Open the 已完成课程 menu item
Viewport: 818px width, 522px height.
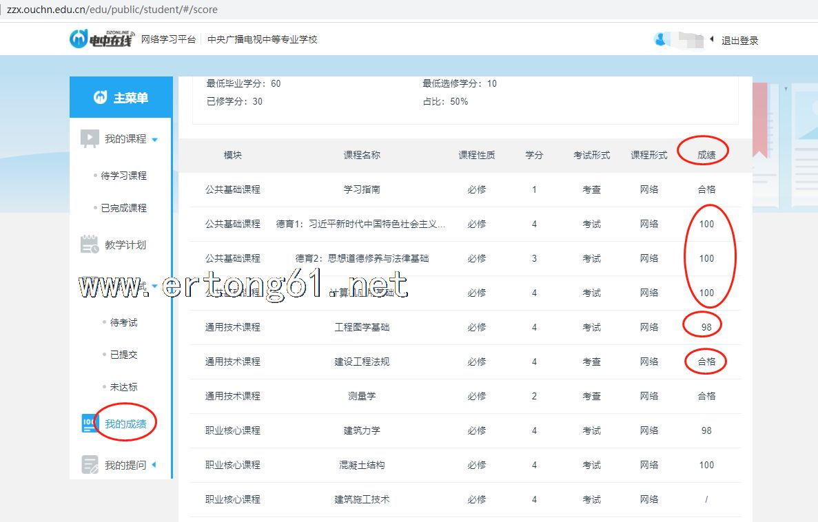[124, 208]
